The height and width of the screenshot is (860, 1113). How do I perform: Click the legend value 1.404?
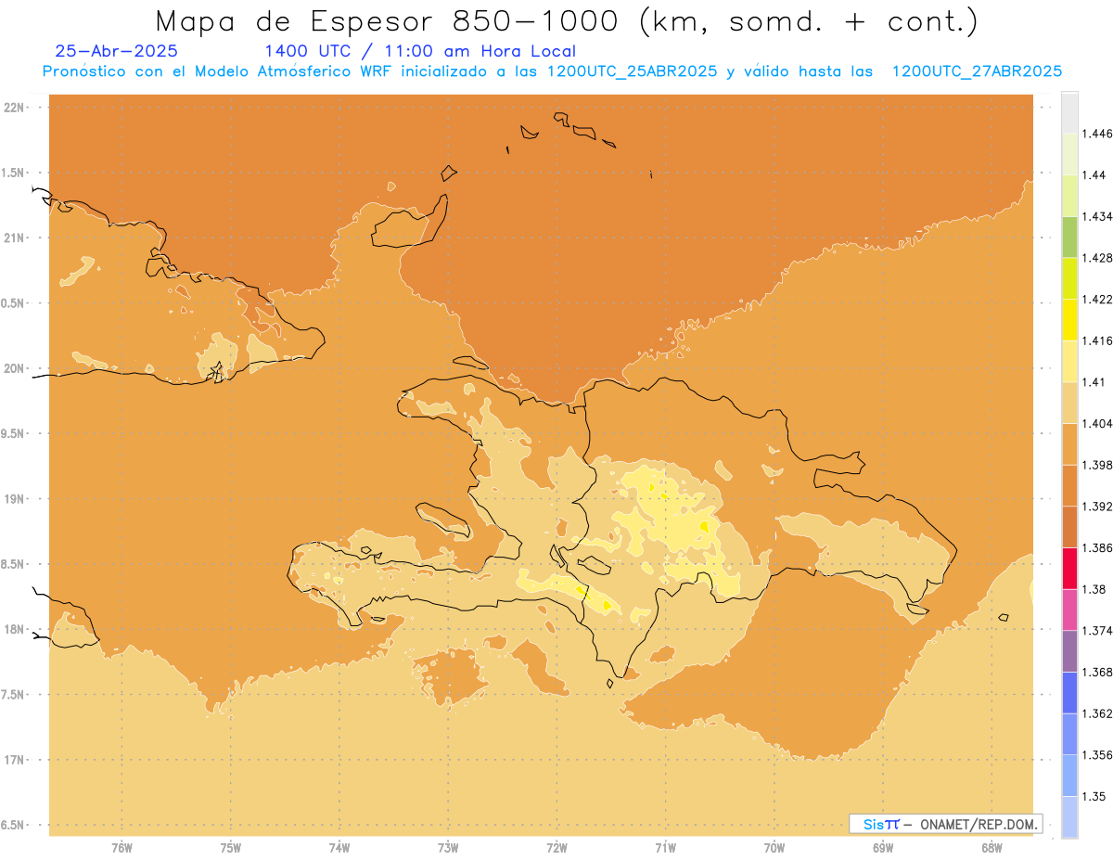1097,423
